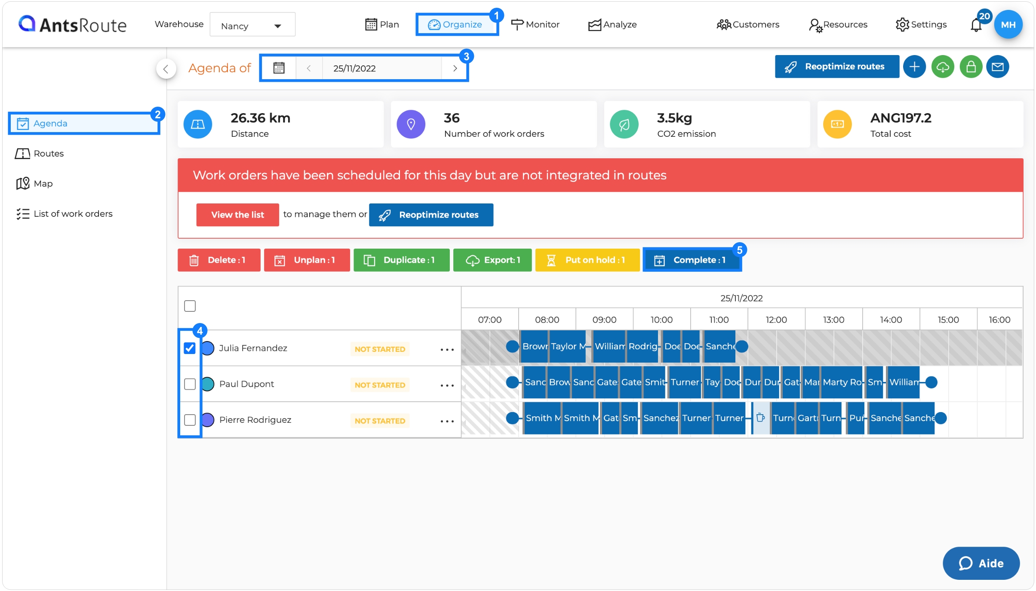Select the Rodrig block in Julia's route
This screenshot has width=1036, height=591.
tap(643, 346)
